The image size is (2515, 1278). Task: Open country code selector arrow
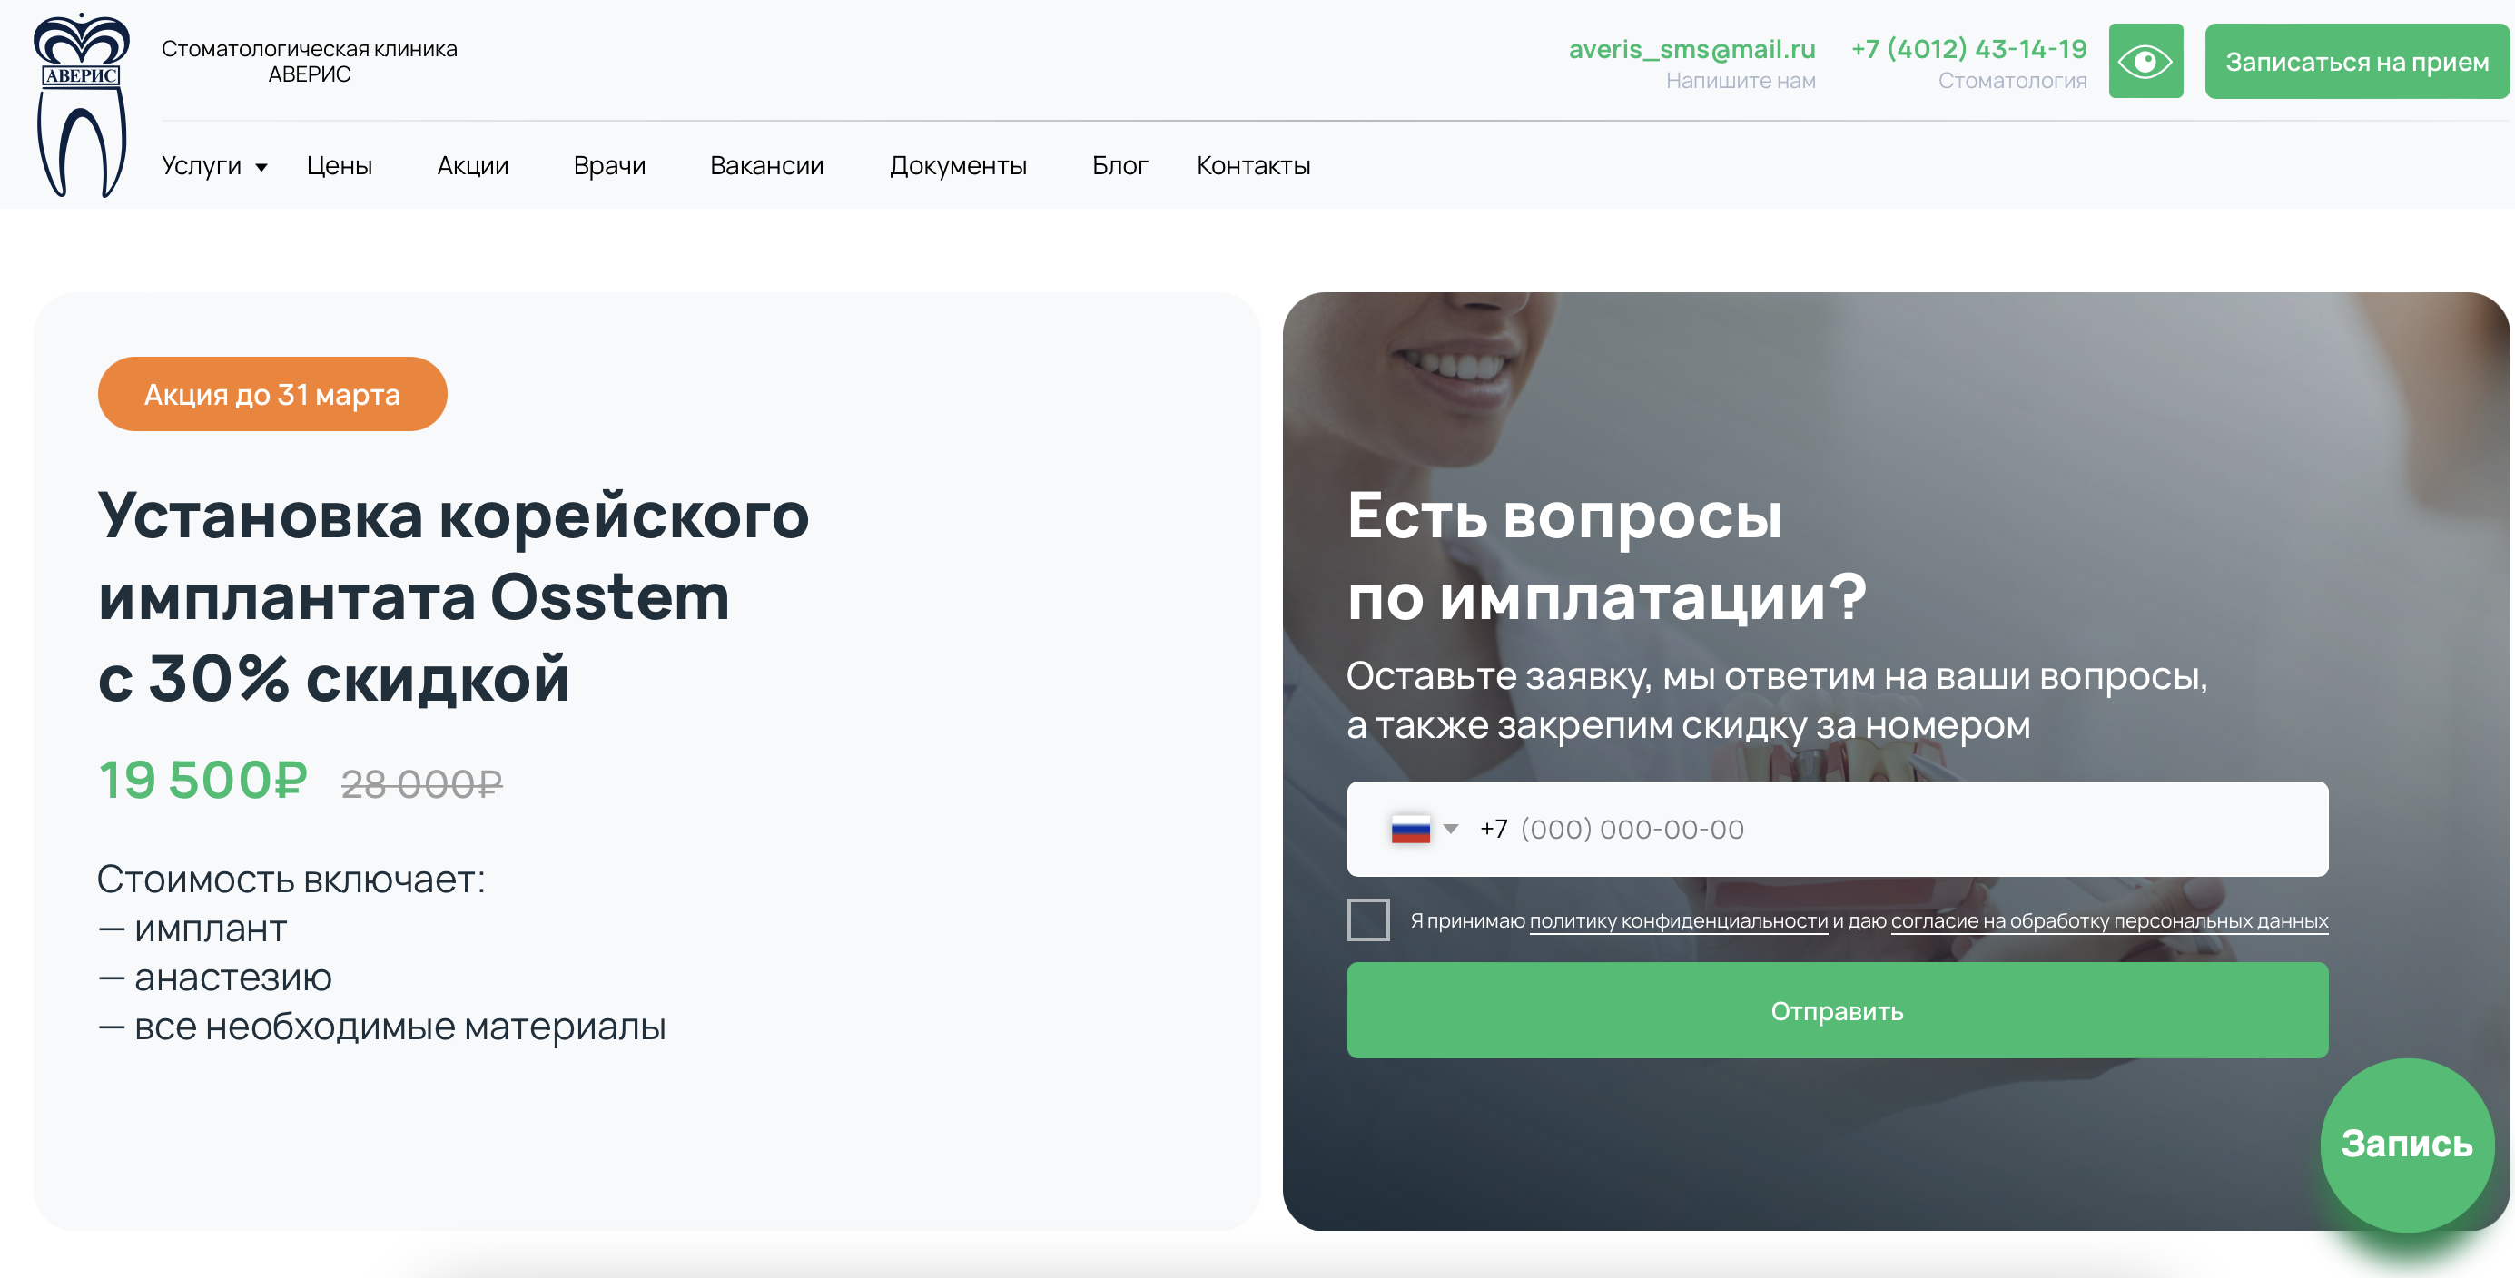point(1451,829)
